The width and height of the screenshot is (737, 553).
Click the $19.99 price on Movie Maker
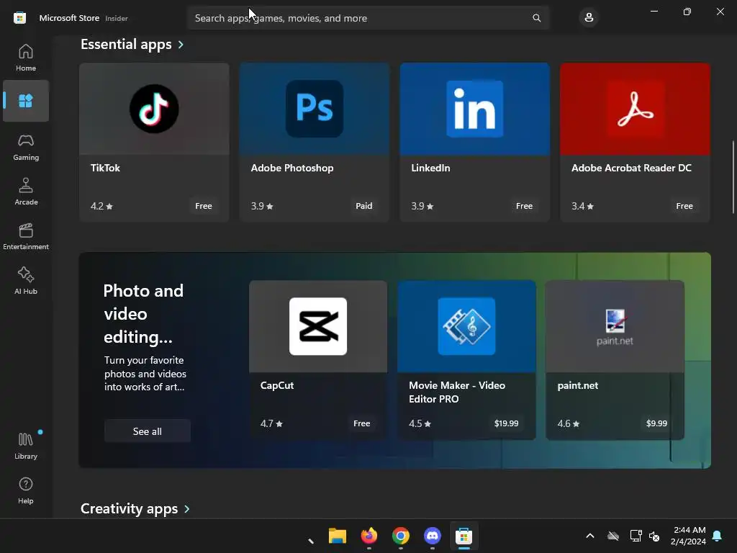[506, 423]
